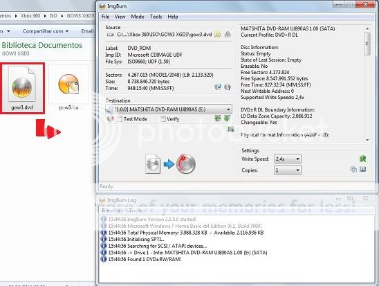Image resolution: width=379 pixels, height=286 pixels.
Task: Click the binoculars search-for-file icon next to source
Action: [228, 35]
